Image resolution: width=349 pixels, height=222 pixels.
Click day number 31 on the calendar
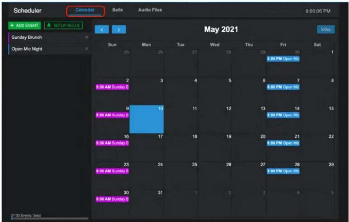point(160,193)
